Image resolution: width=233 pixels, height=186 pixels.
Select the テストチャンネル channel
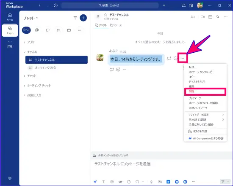[x=56, y=60]
